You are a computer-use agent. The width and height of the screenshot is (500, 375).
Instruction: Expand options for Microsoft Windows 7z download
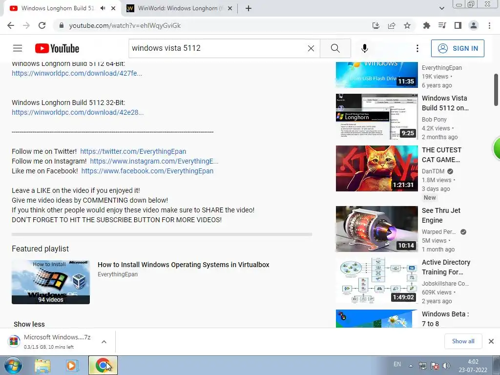click(104, 341)
